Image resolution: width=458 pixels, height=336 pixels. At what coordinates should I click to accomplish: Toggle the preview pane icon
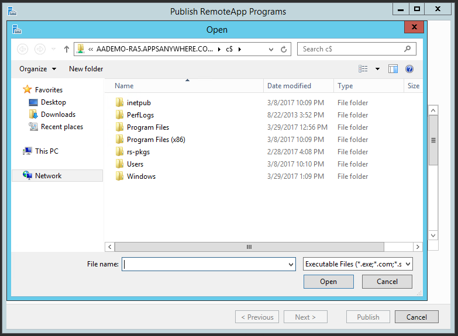393,69
